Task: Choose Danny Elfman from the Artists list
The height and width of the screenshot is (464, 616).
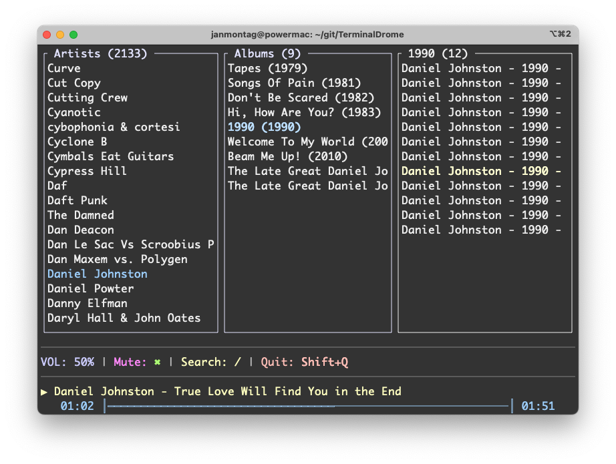Action: coord(88,304)
